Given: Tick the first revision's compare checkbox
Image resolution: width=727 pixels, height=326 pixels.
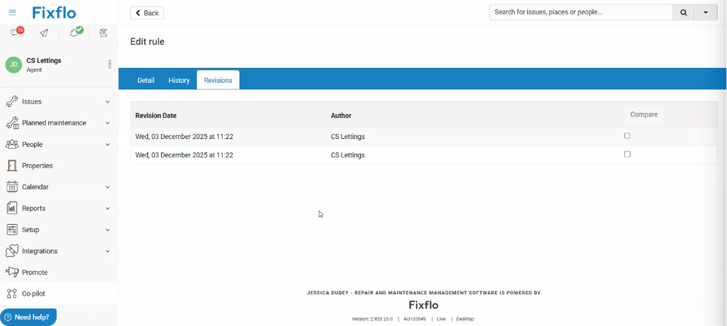Looking at the screenshot, I should point(627,136).
